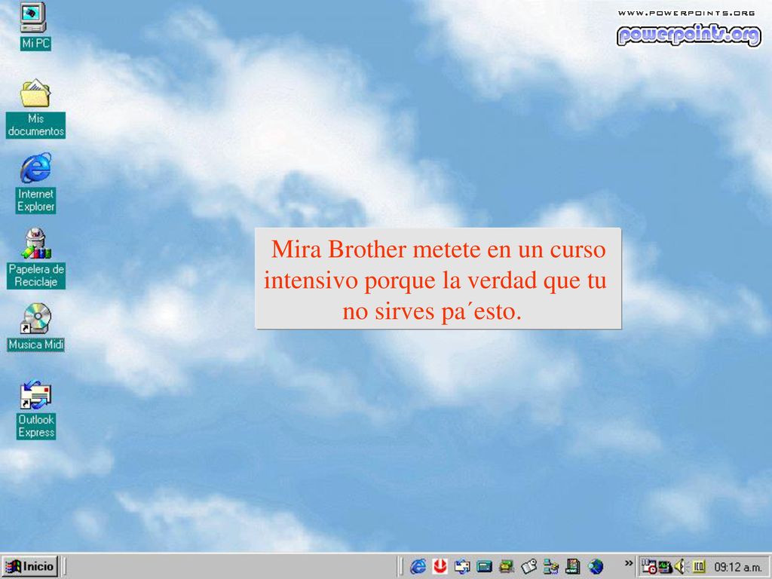Click the 09:12 a.m. taskbar clock
Image resolution: width=772 pixels, height=579 pixels.
[737, 567]
